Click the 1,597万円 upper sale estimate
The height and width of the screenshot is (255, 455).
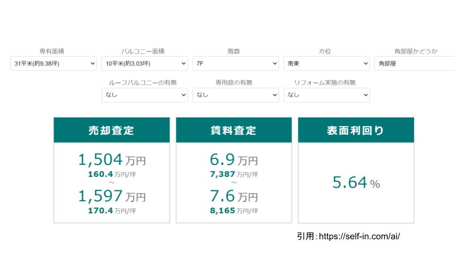(112, 196)
